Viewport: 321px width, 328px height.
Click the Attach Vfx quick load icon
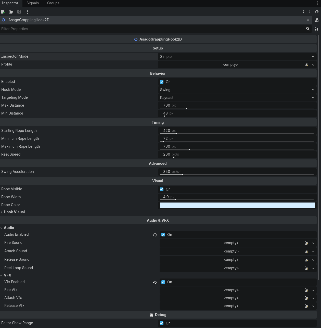pos(306,298)
